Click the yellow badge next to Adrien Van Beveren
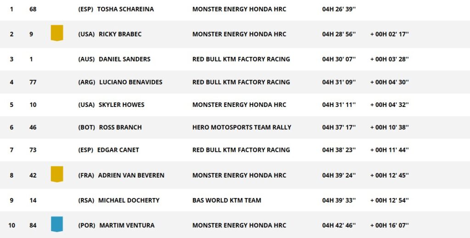This screenshot has width=470, height=238. [57, 174]
